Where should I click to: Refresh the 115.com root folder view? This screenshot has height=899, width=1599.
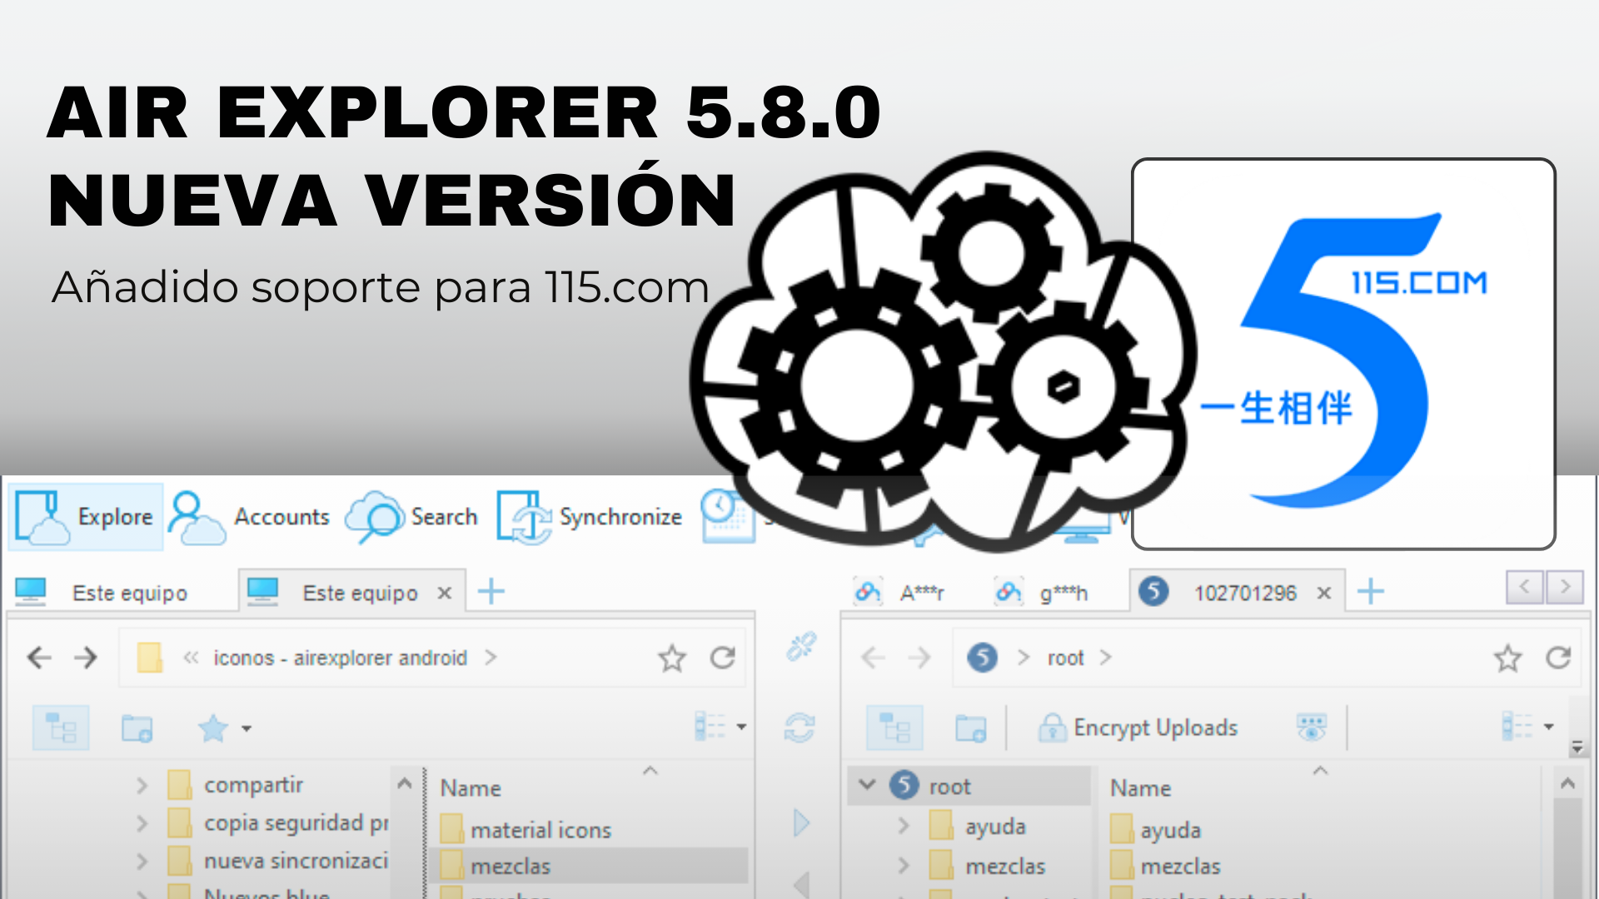point(1557,657)
